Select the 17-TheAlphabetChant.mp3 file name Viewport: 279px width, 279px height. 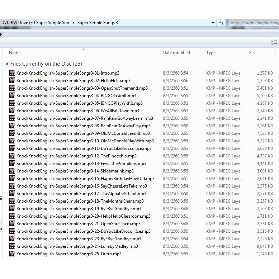click(x=81, y=194)
